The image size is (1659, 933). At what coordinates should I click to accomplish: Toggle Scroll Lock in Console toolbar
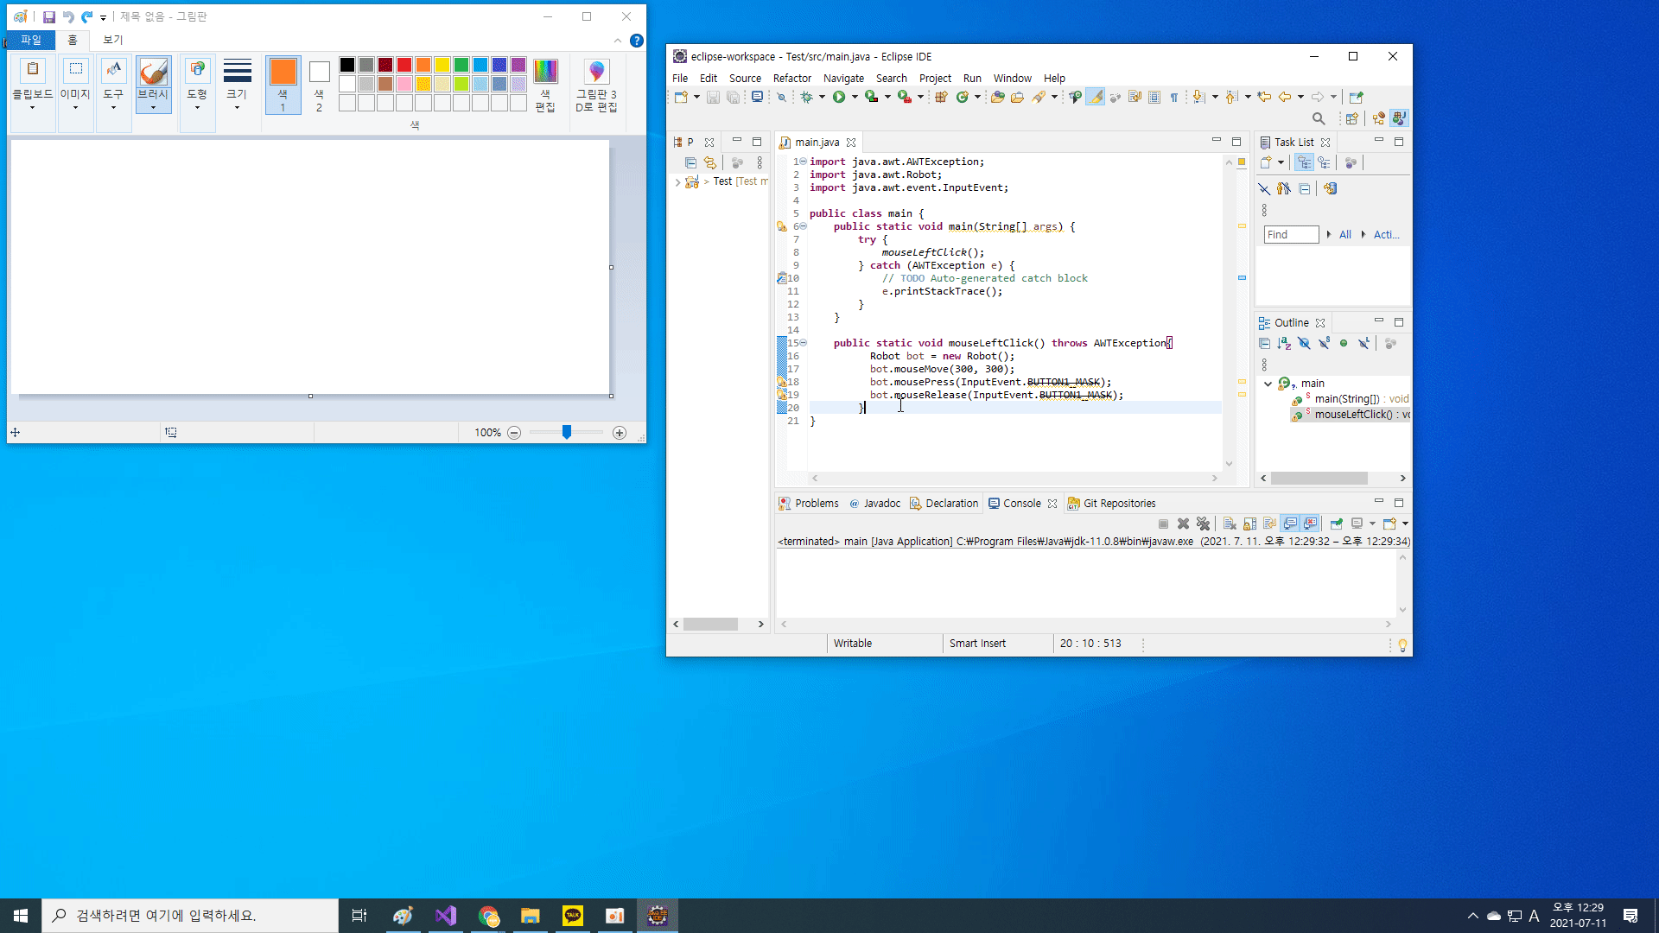(1249, 524)
